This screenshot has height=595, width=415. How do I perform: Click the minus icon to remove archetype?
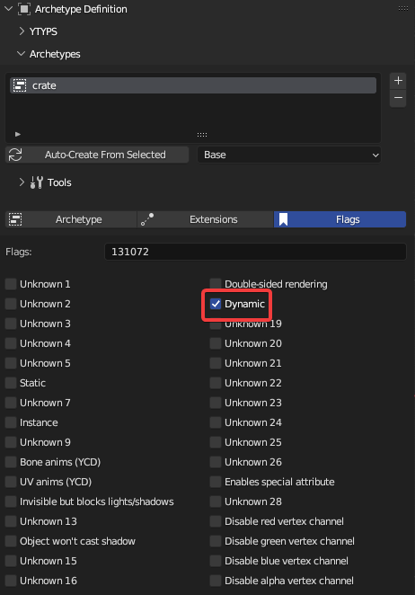click(398, 98)
